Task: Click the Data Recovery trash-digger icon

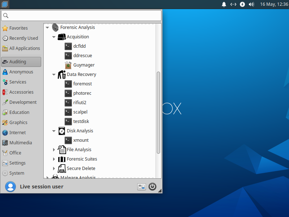Action: click(x=62, y=75)
